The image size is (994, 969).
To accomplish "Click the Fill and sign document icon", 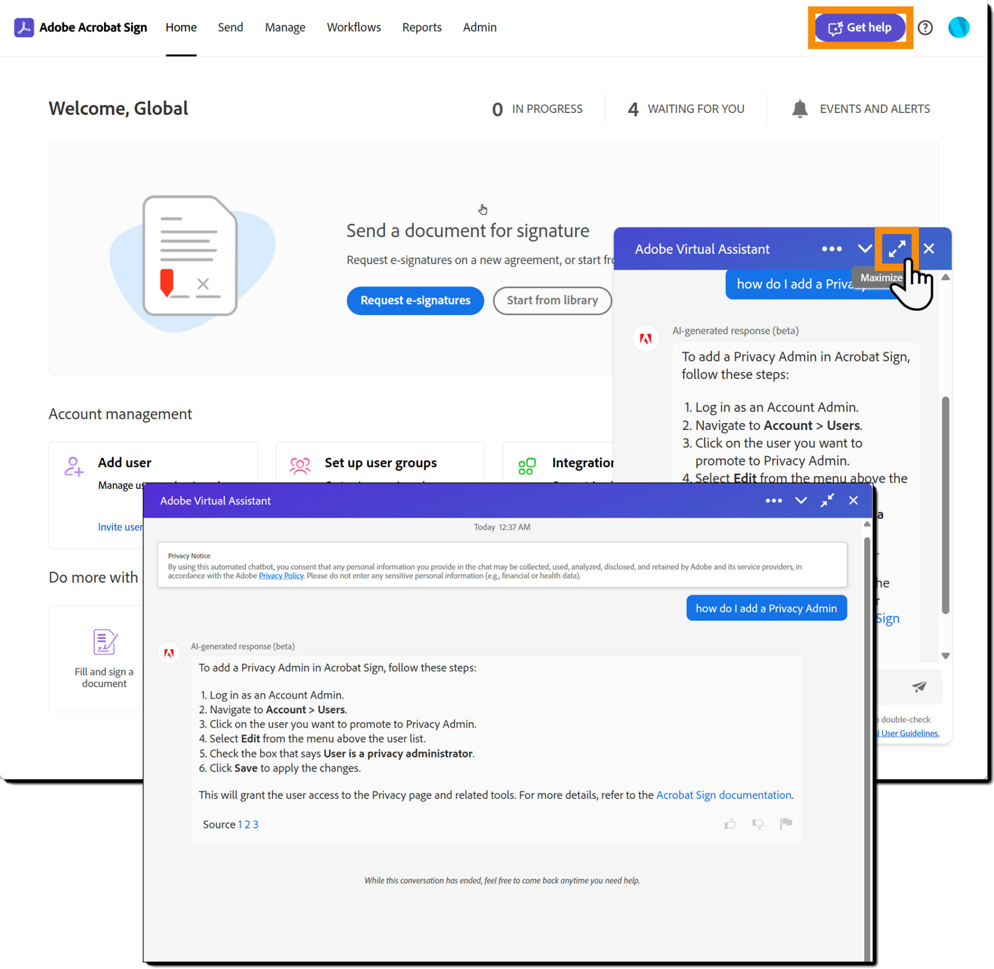I will 105,642.
